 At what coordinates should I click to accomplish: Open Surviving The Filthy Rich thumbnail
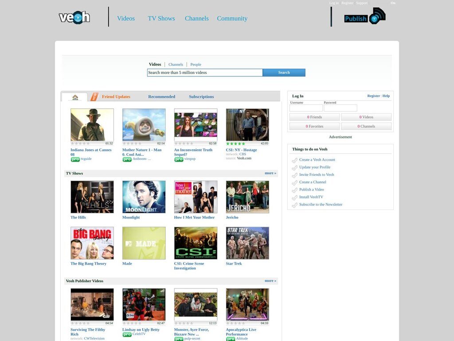coord(92,305)
